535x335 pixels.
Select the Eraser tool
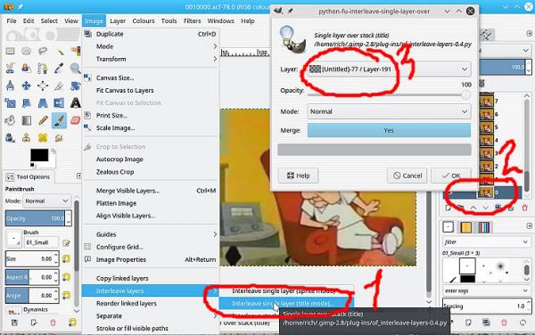(76, 120)
